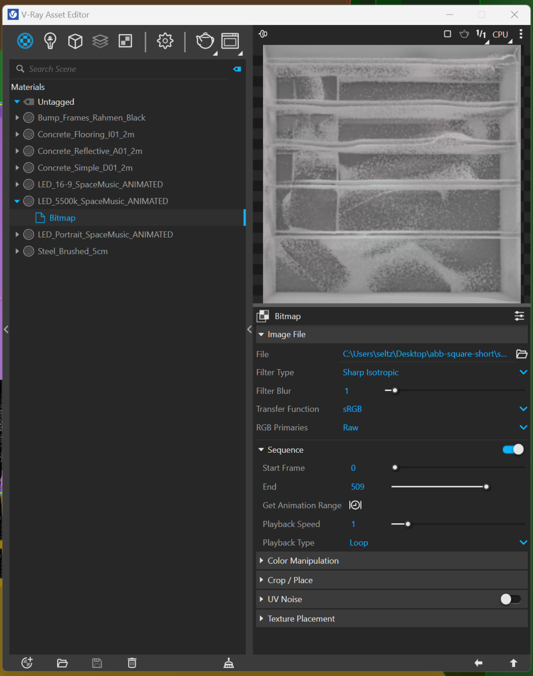Open the Geometry category cube icon

[75, 41]
